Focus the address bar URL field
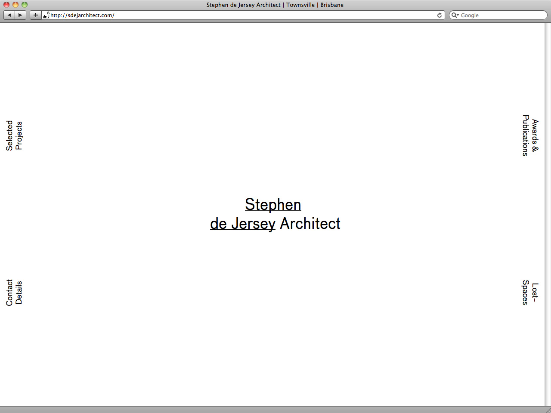The image size is (551, 413). tap(243, 15)
